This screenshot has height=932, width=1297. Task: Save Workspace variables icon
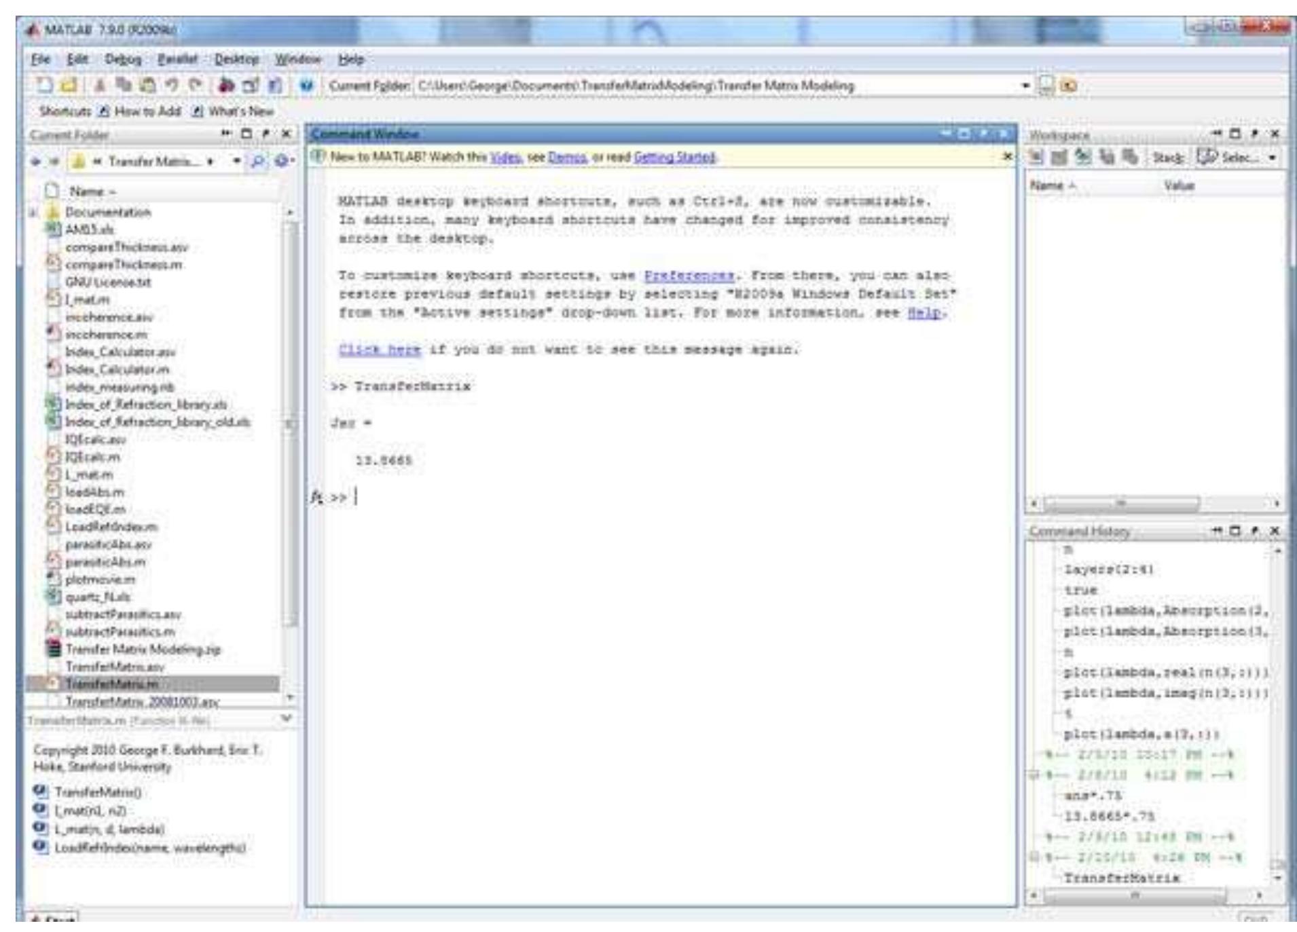point(1106,157)
